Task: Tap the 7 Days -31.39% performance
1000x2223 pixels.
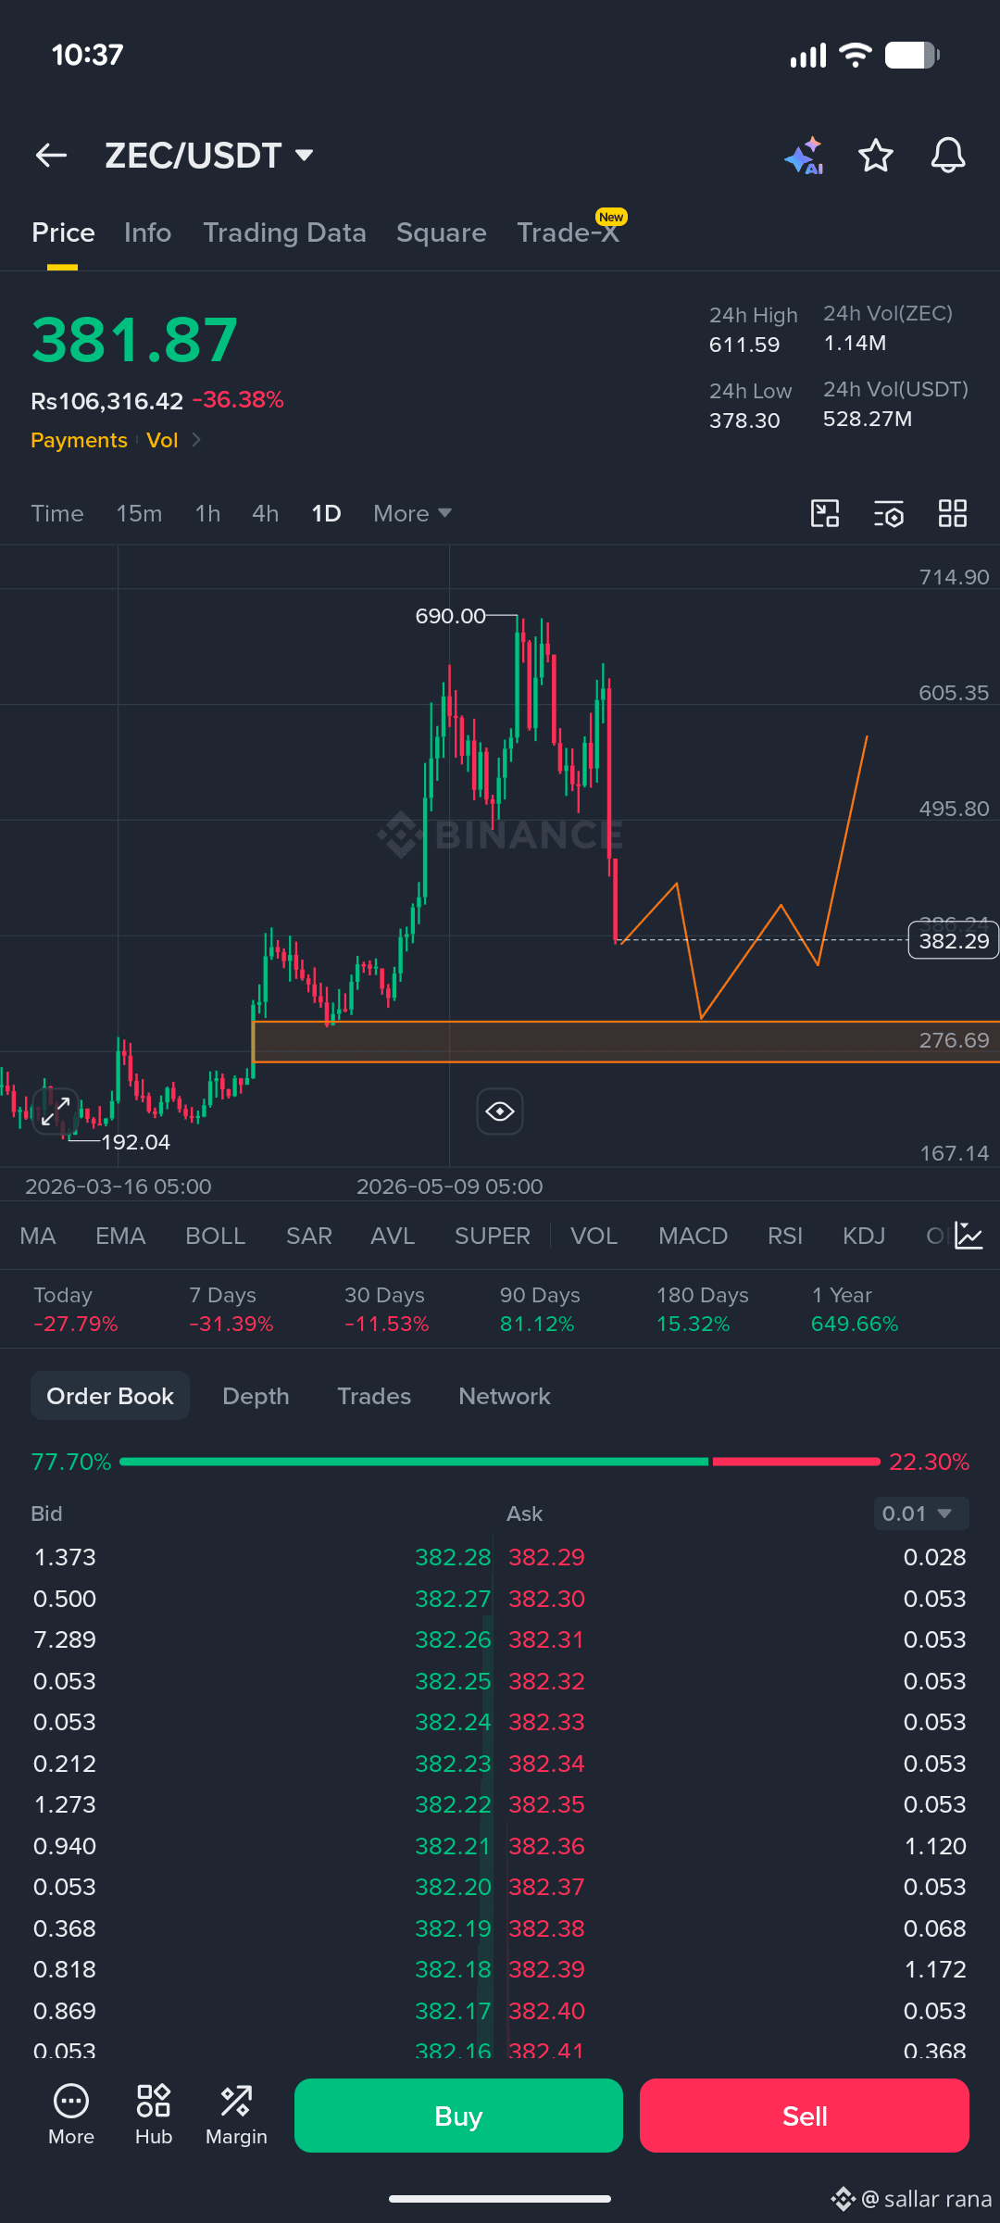Action: pyautogui.click(x=231, y=1309)
